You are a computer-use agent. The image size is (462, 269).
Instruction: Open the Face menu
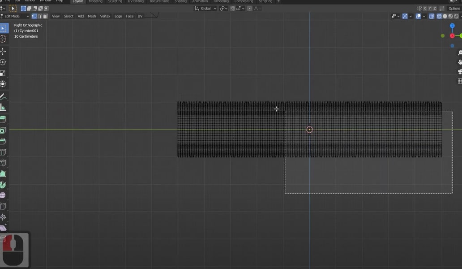click(130, 16)
